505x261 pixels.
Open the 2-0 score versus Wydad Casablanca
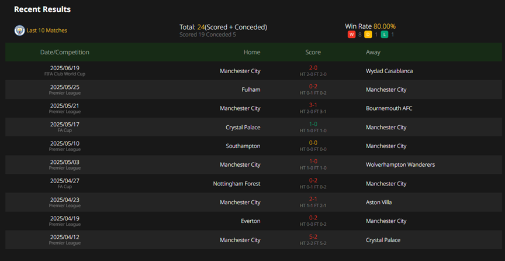pos(313,68)
